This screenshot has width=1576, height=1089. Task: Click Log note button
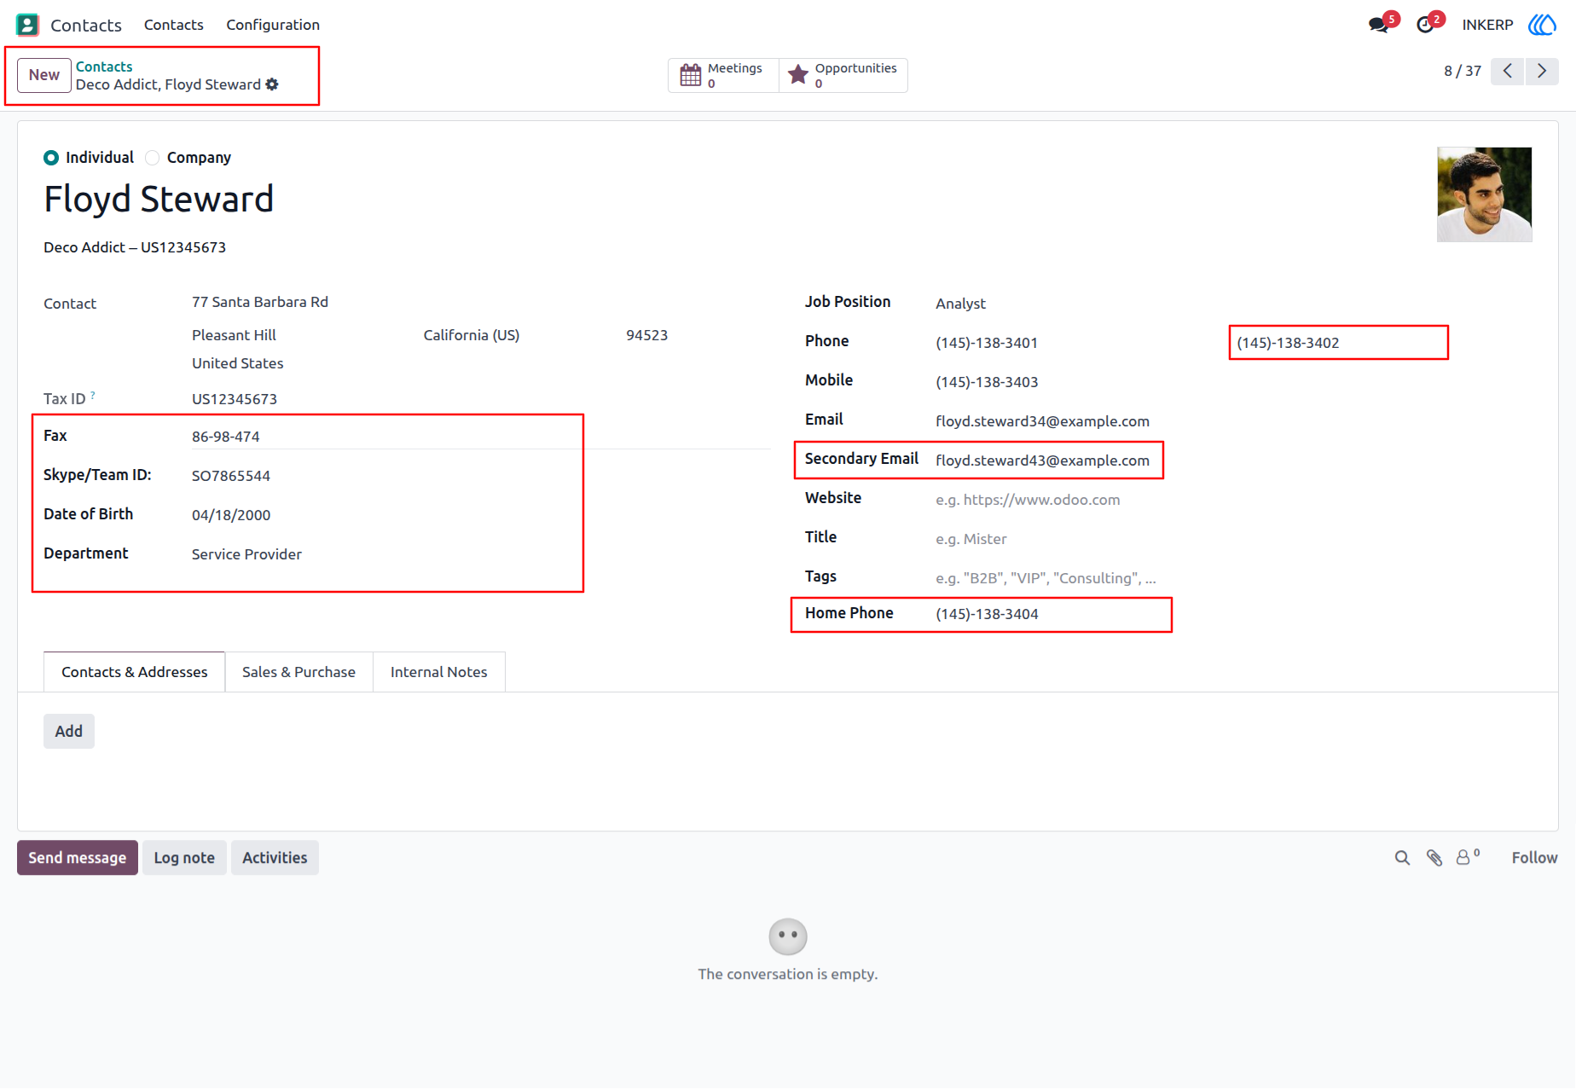184,858
